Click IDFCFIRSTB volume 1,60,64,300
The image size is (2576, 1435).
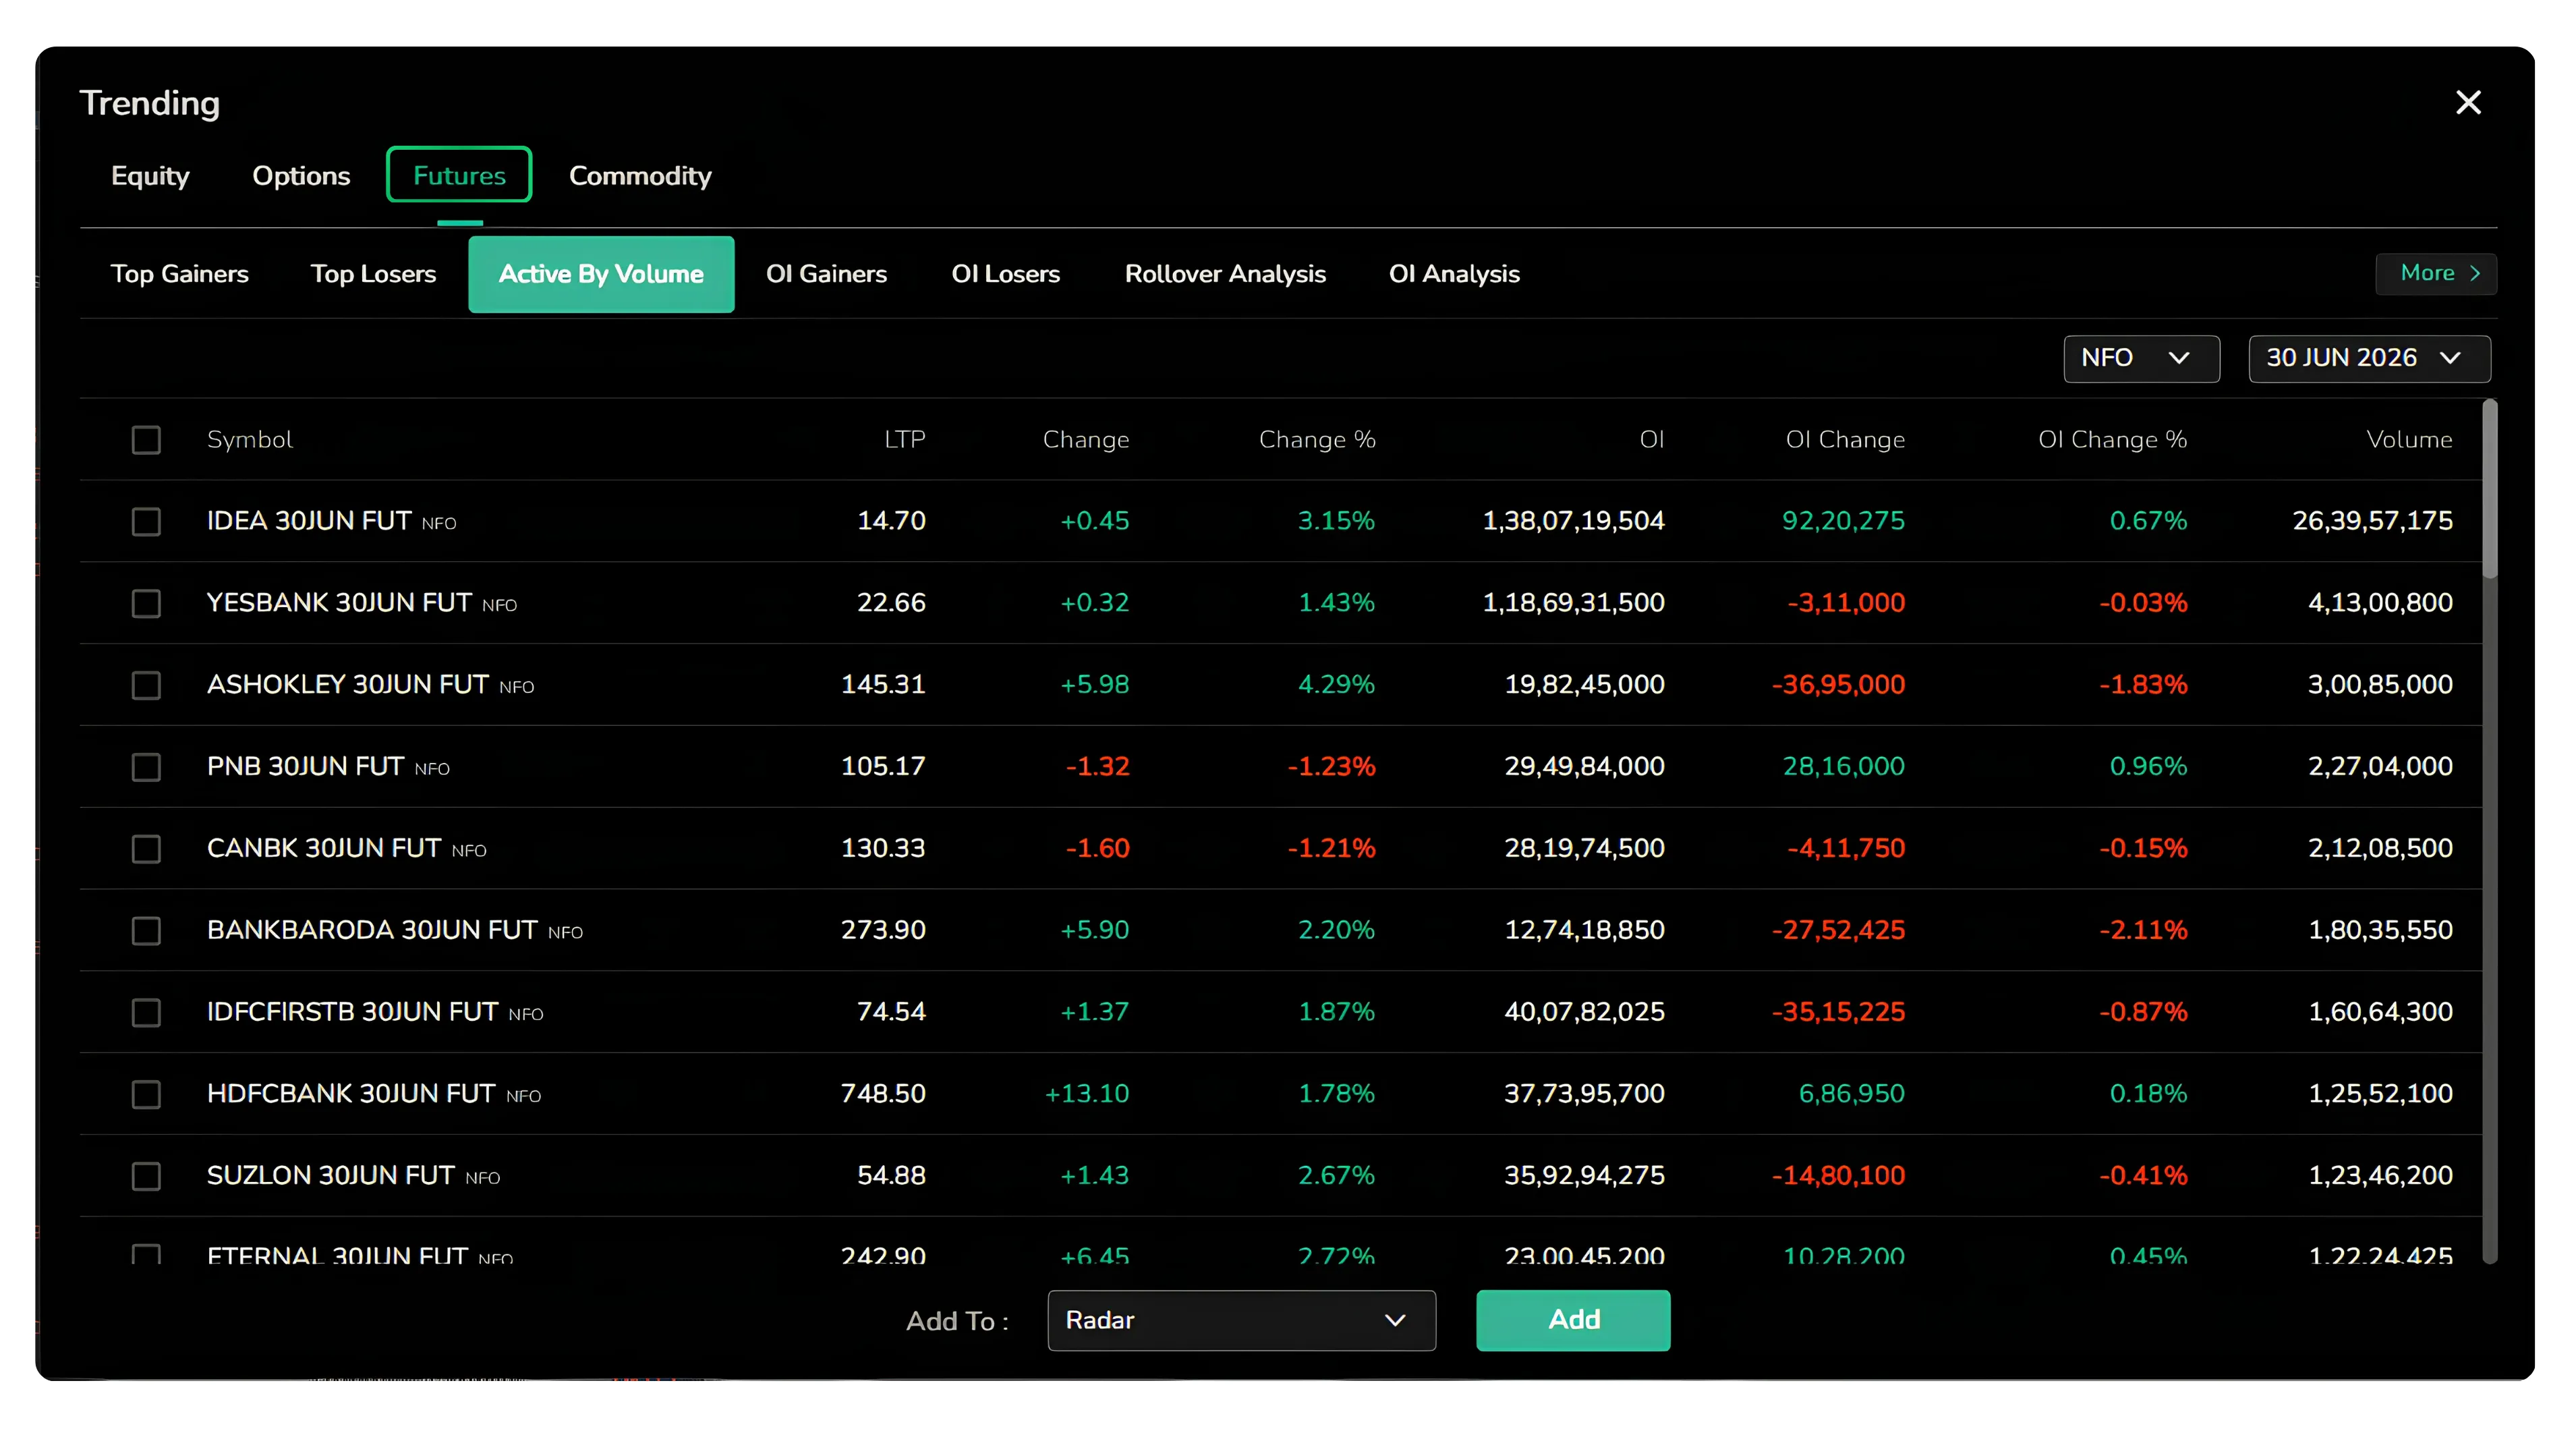pos(2380,1012)
